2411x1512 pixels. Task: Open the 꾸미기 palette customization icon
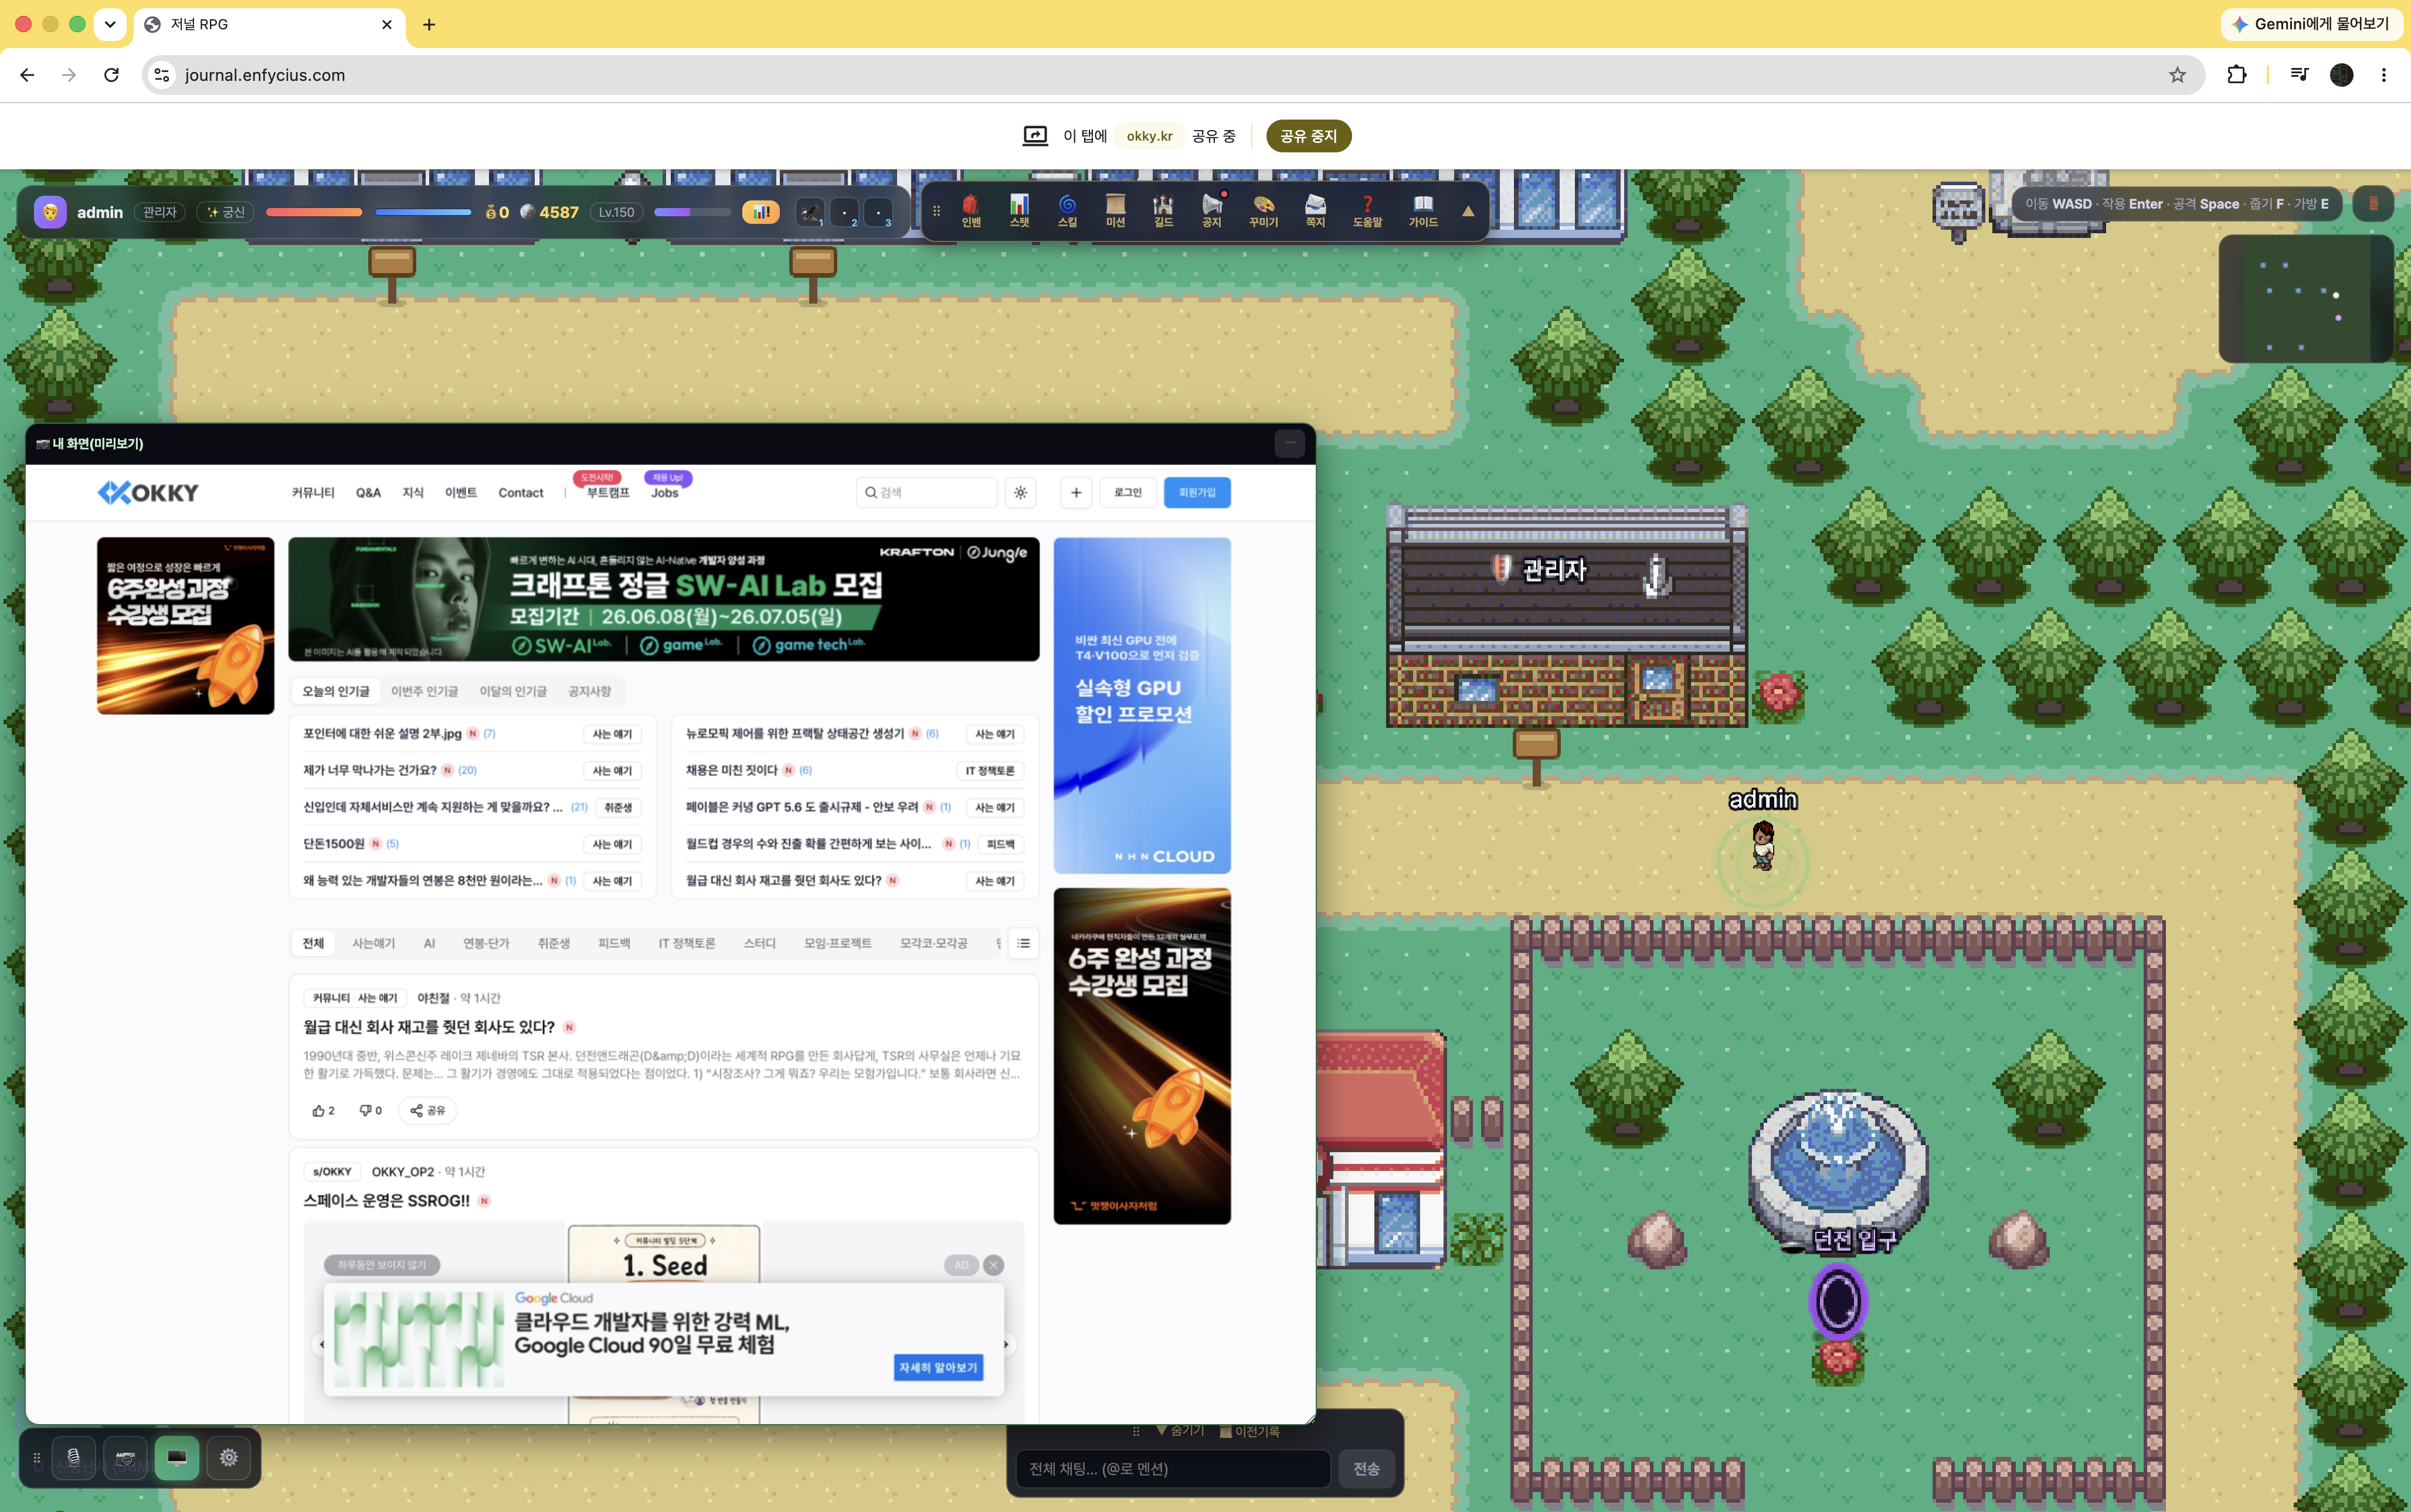point(1264,211)
